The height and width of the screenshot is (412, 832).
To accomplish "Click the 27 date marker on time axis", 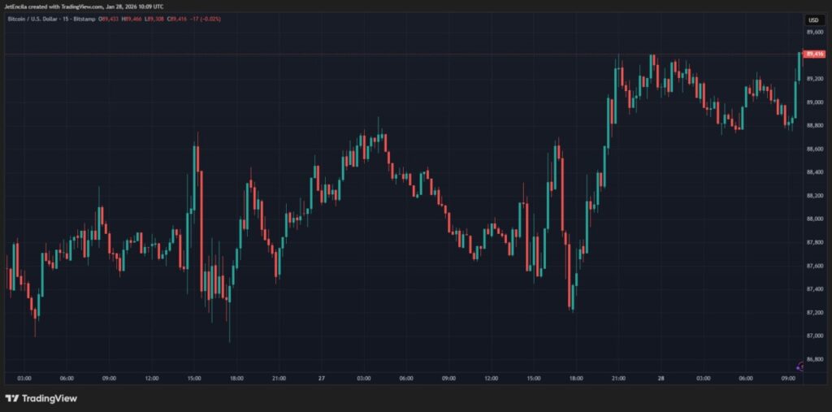I will [x=322, y=378].
